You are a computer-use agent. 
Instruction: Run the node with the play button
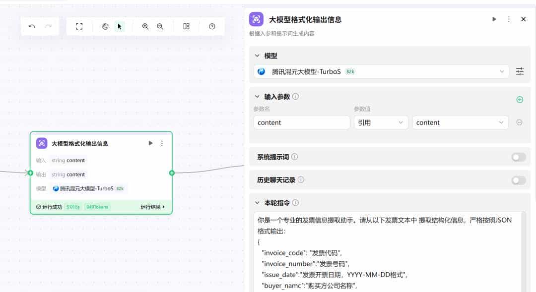pos(150,143)
